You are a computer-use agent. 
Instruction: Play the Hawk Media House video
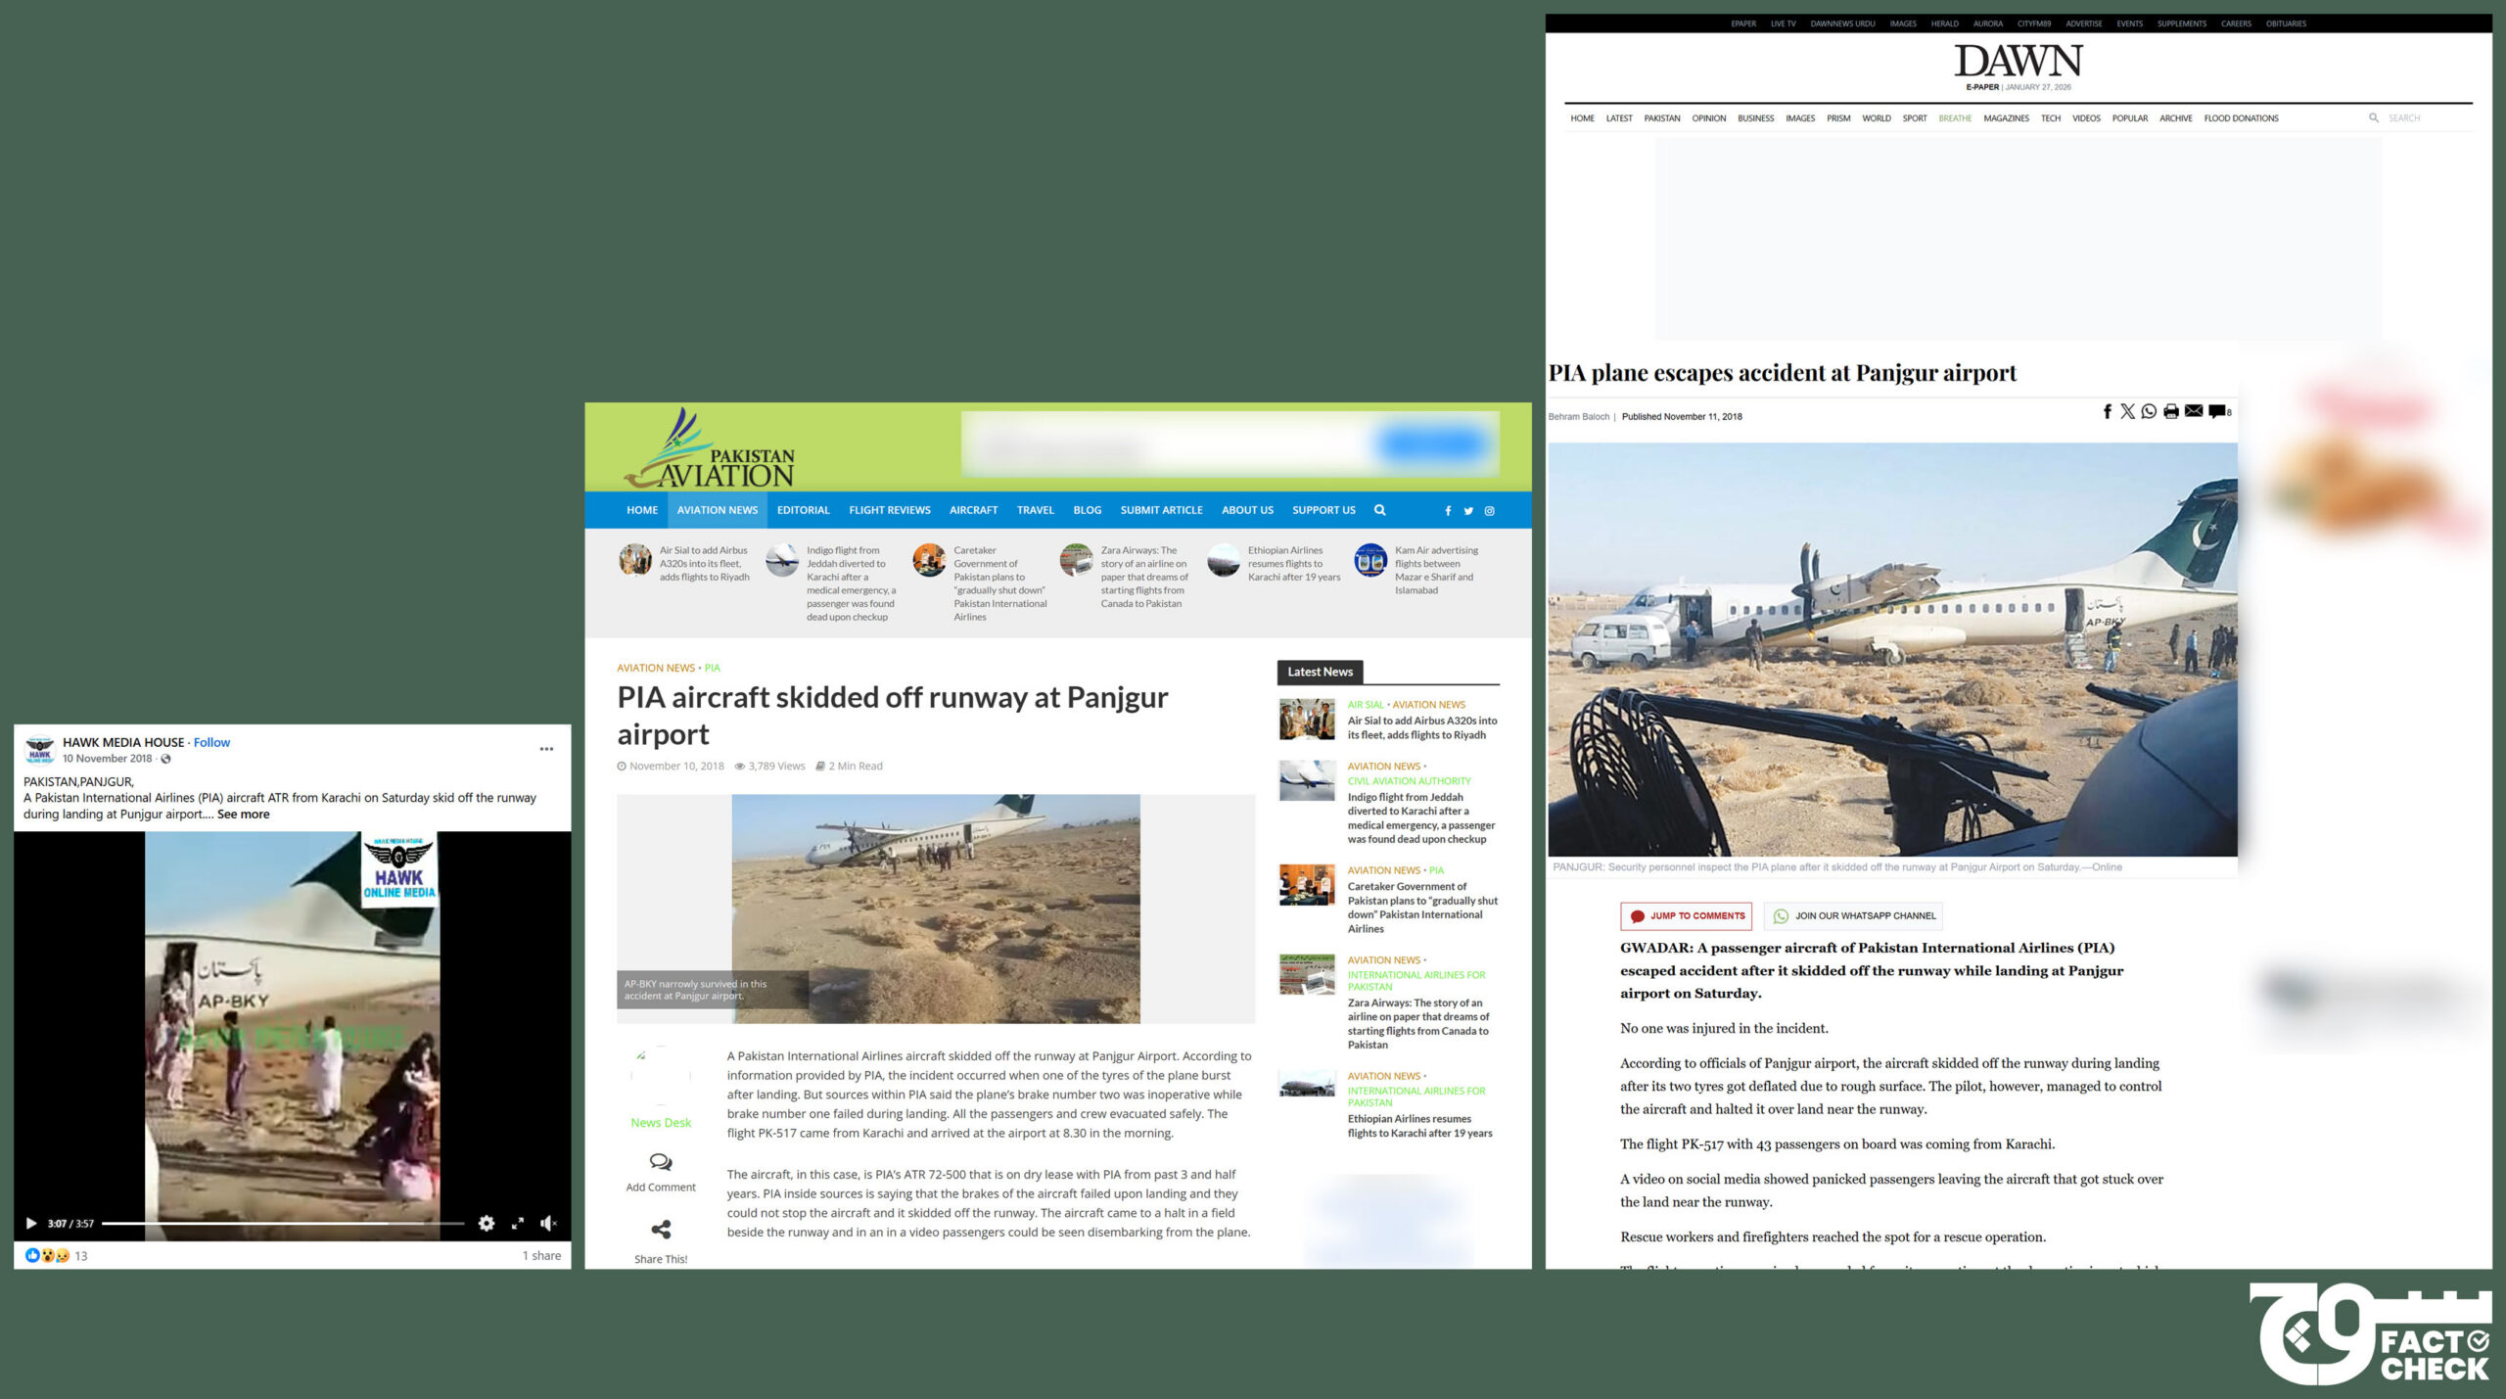coord(30,1223)
